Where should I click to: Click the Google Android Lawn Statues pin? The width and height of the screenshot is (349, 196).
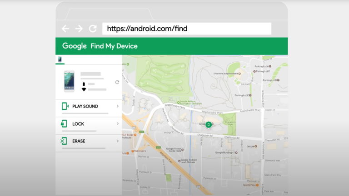point(179,161)
